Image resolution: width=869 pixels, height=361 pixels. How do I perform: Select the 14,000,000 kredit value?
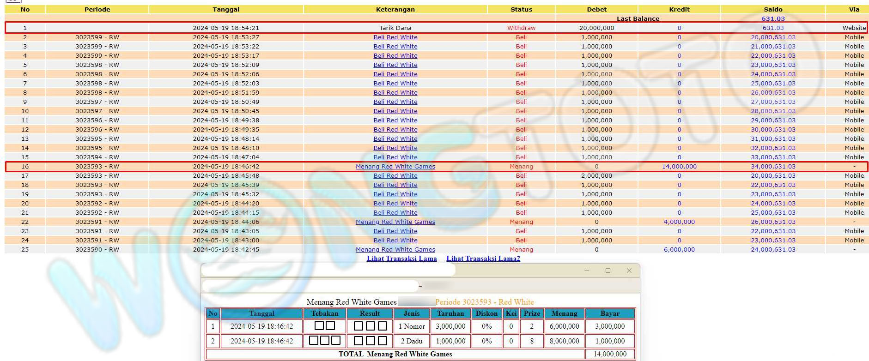point(679,167)
